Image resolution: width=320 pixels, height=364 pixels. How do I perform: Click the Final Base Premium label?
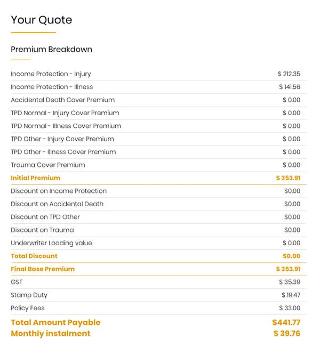point(43,269)
